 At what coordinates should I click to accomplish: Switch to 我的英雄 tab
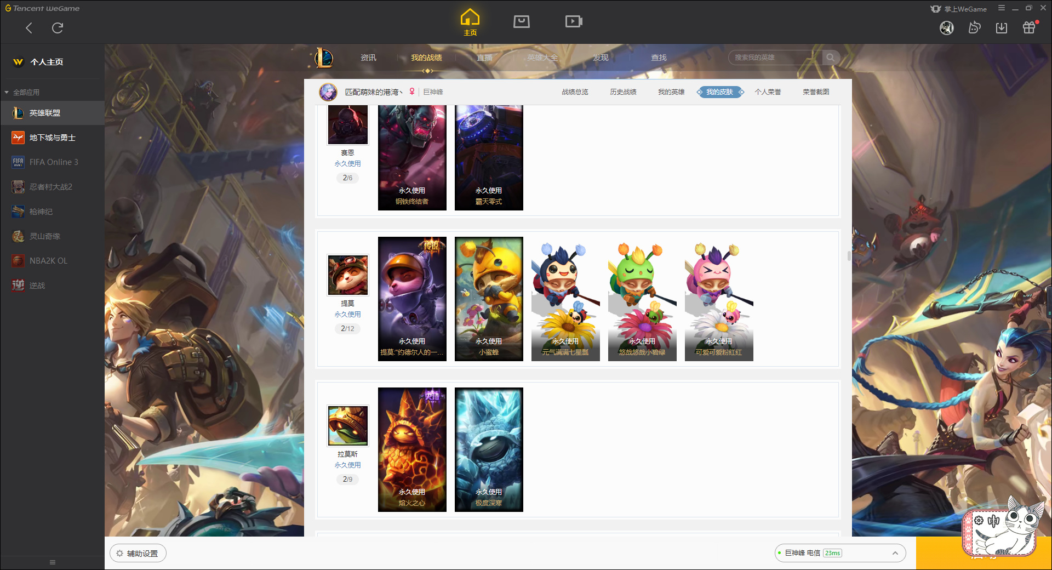pyautogui.click(x=671, y=92)
